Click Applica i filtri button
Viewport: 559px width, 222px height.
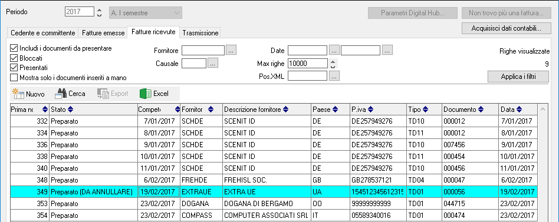[x=519, y=76]
